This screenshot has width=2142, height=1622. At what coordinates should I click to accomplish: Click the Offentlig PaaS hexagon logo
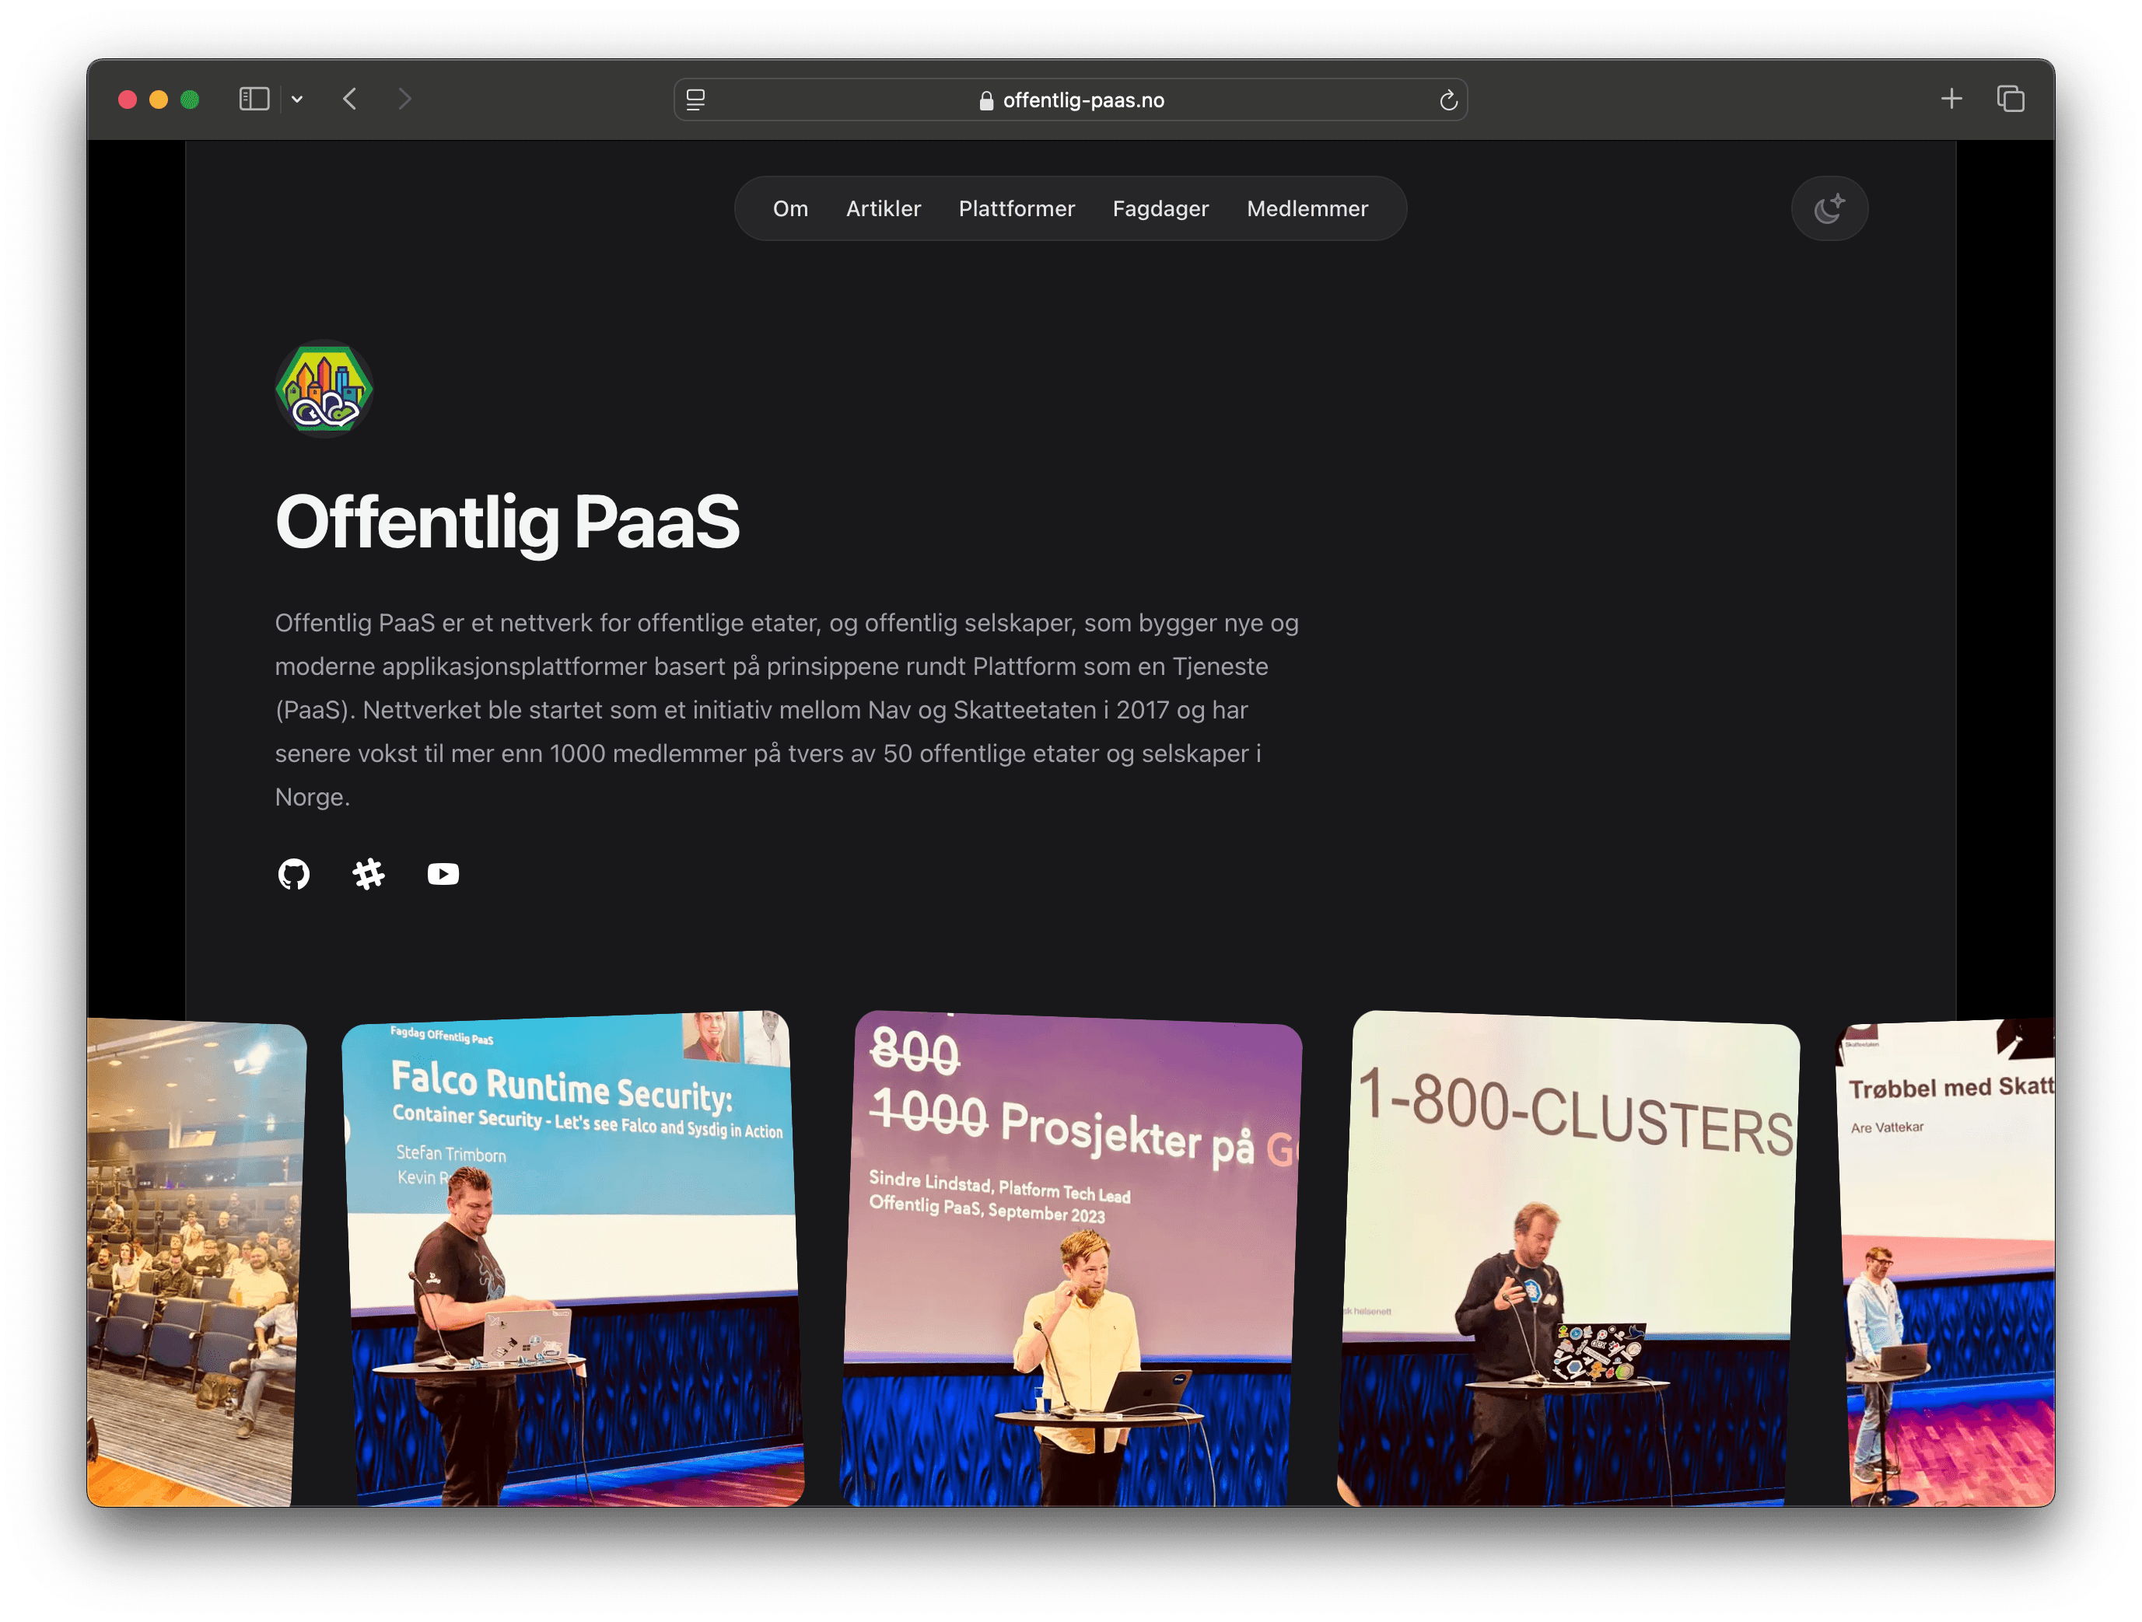(324, 390)
